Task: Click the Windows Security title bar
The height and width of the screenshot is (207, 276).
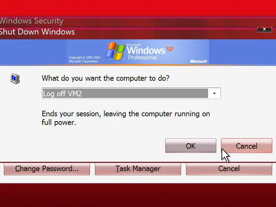Action: pos(138,21)
